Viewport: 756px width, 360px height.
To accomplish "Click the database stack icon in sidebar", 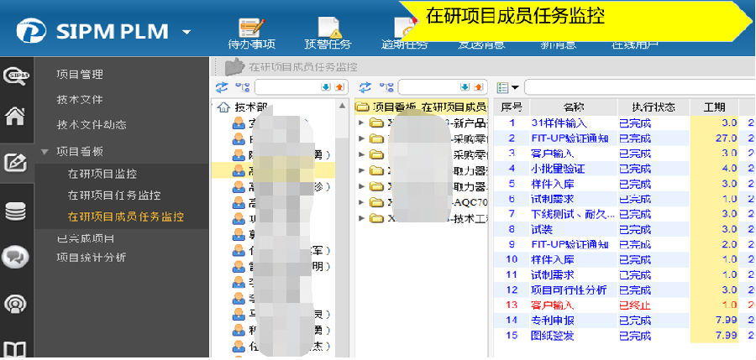I will [14, 211].
